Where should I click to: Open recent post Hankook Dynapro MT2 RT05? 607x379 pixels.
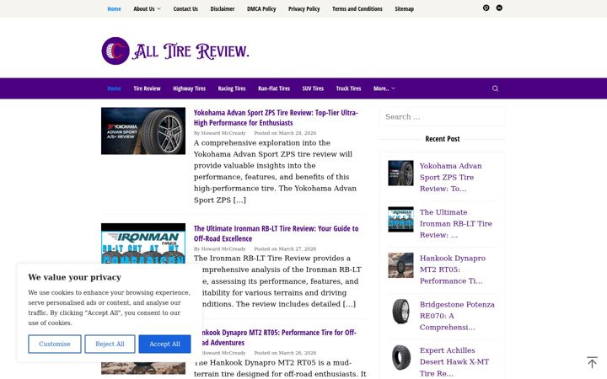click(x=452, y=270)
